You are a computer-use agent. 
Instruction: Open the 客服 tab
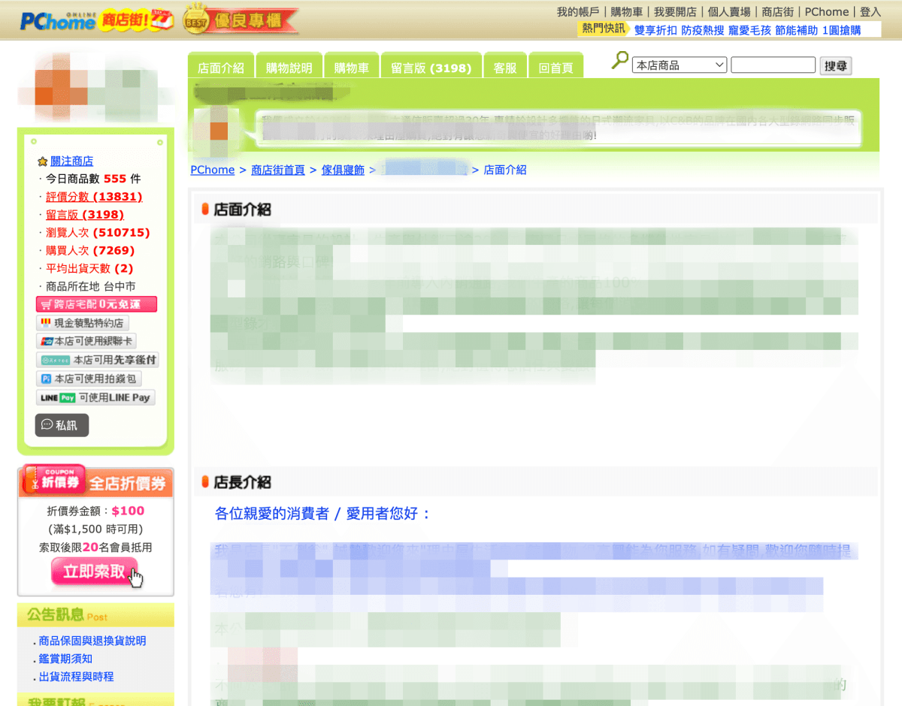(x=505, y=65)
